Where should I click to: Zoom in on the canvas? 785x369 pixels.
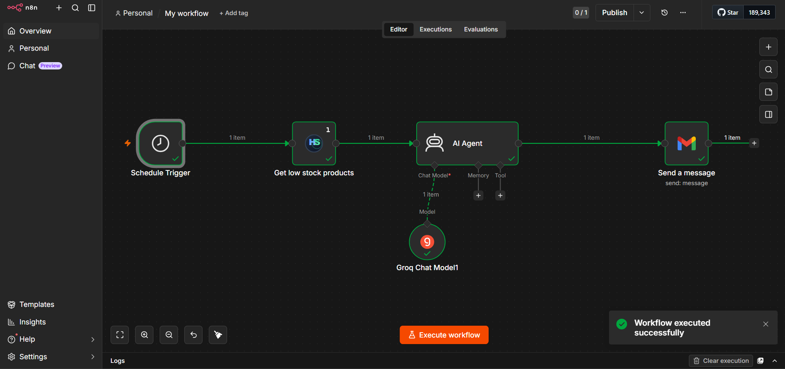(x=144, y=335)
